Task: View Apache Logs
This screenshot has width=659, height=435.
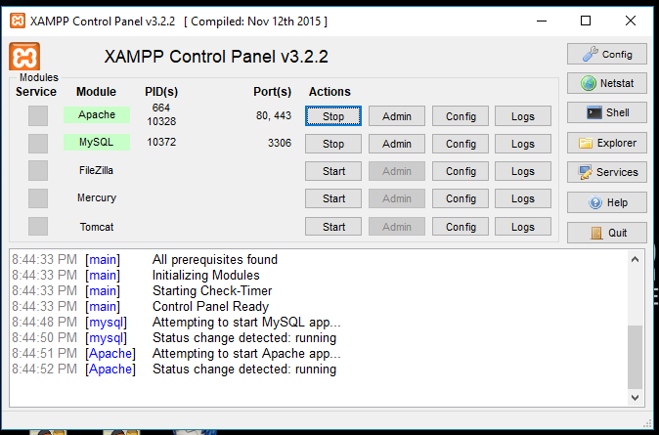Action: pyautogui.click(x=523, y=116)
